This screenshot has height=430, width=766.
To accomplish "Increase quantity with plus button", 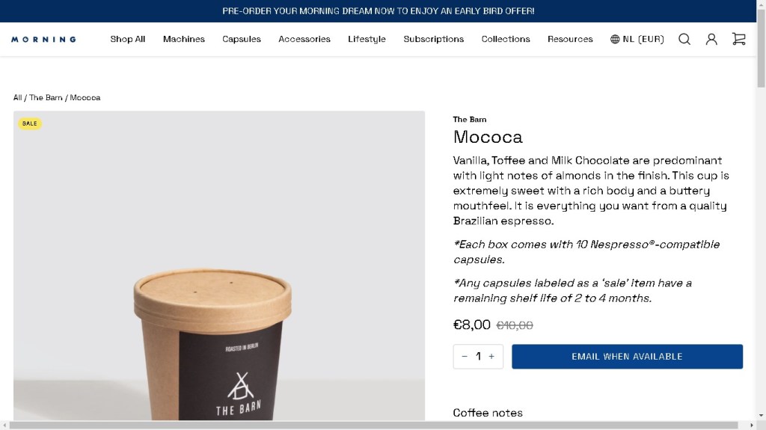I will coord(491,357).
